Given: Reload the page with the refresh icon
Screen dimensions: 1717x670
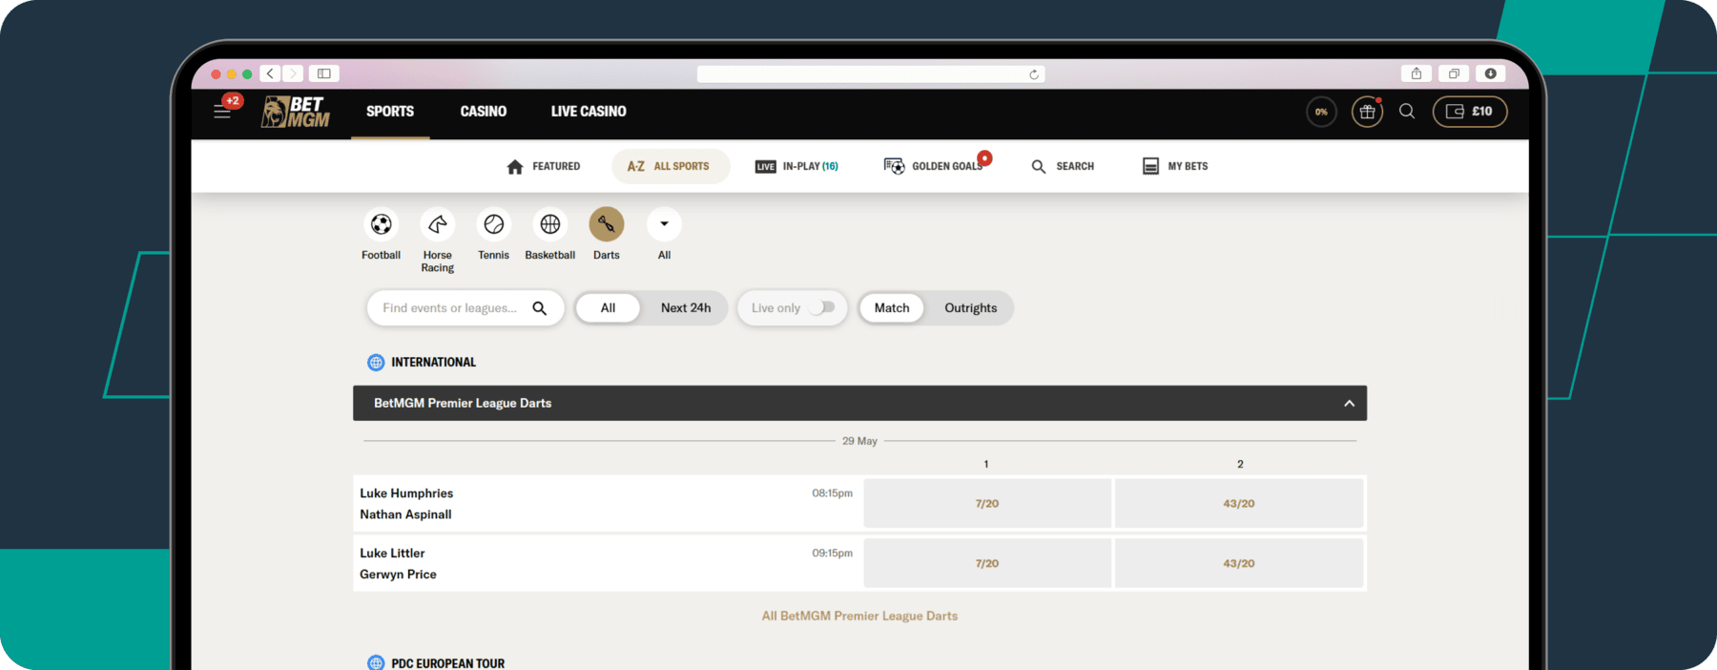Looking at the screenshot, I should point(1034,74).
